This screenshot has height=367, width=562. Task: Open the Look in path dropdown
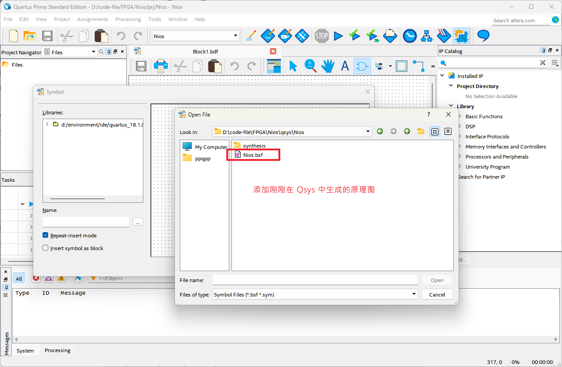368,131
